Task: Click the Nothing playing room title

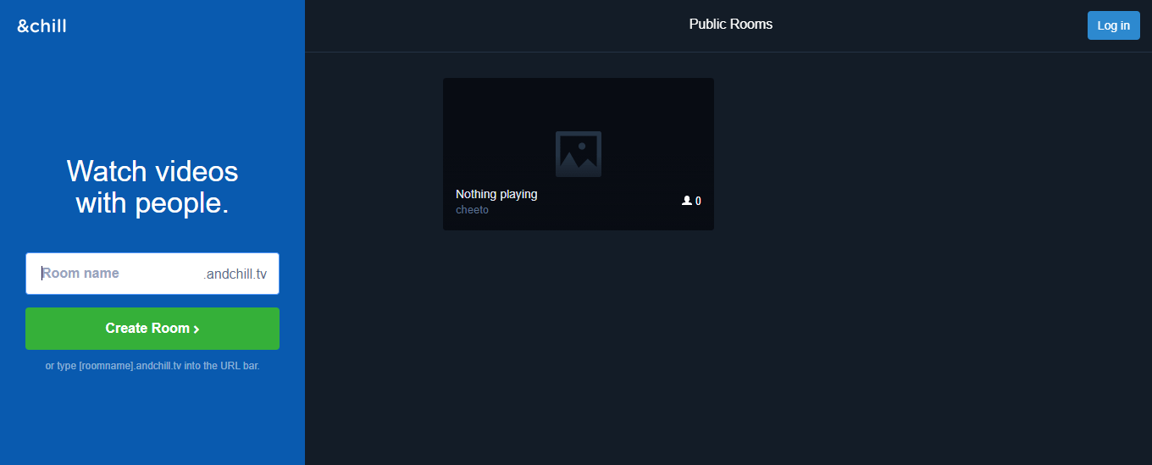Action: 496,194
